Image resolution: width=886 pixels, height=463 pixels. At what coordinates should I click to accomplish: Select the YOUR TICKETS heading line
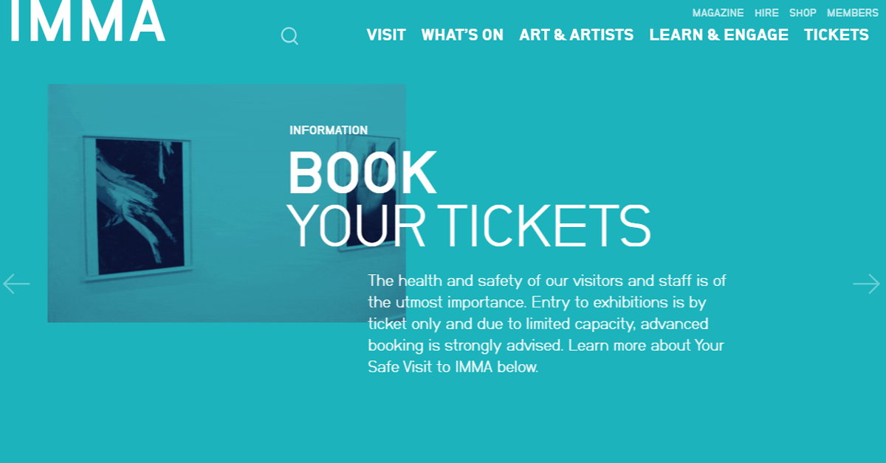coord(469,225)
